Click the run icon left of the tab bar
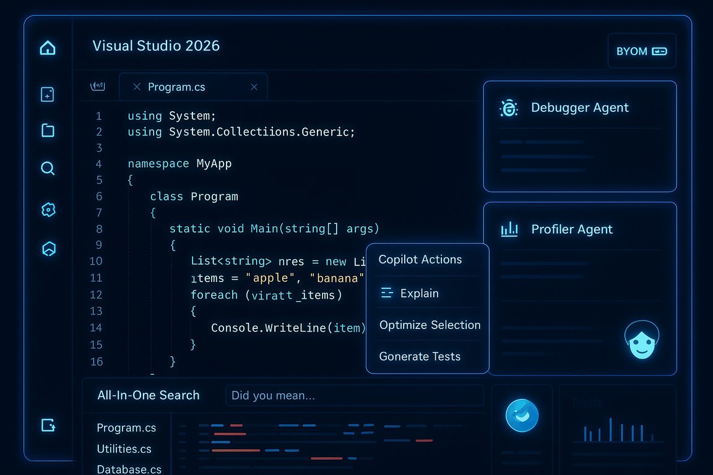 [98, 87]
